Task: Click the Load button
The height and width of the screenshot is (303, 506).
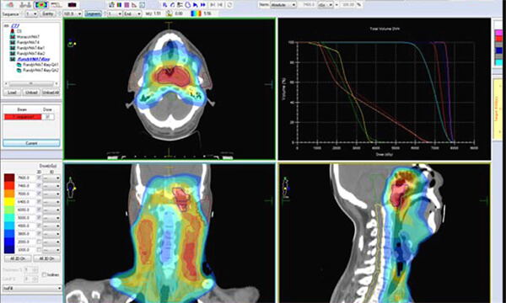Action: pos(12,93)
